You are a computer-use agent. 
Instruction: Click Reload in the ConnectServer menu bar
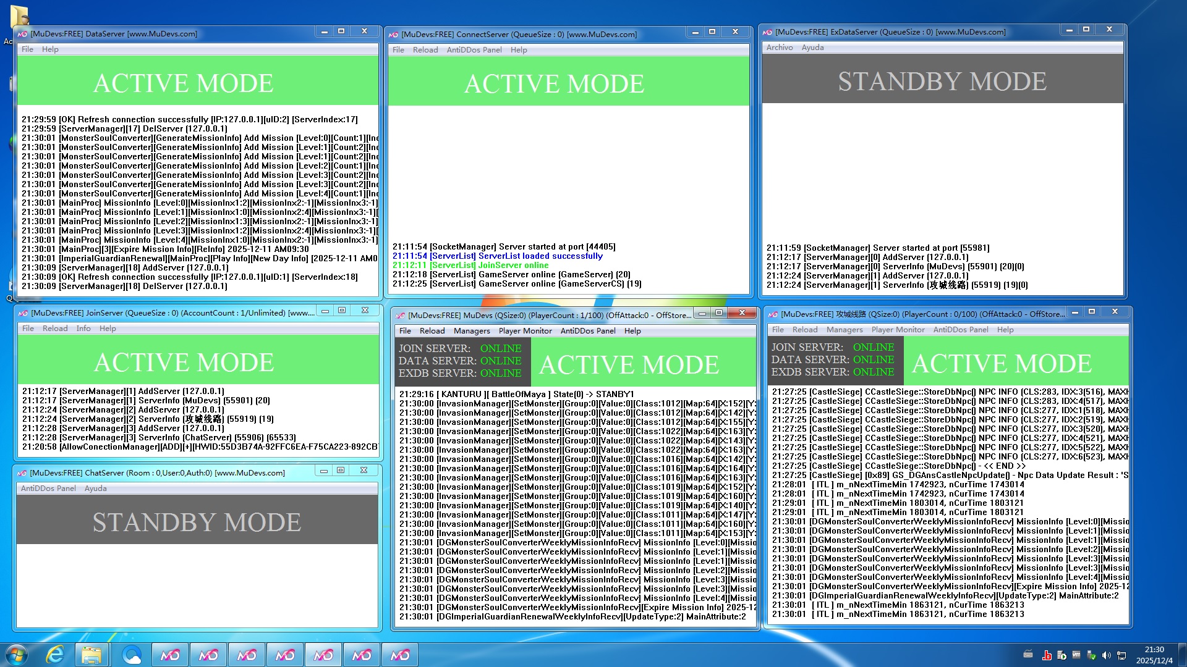[425, 50]
